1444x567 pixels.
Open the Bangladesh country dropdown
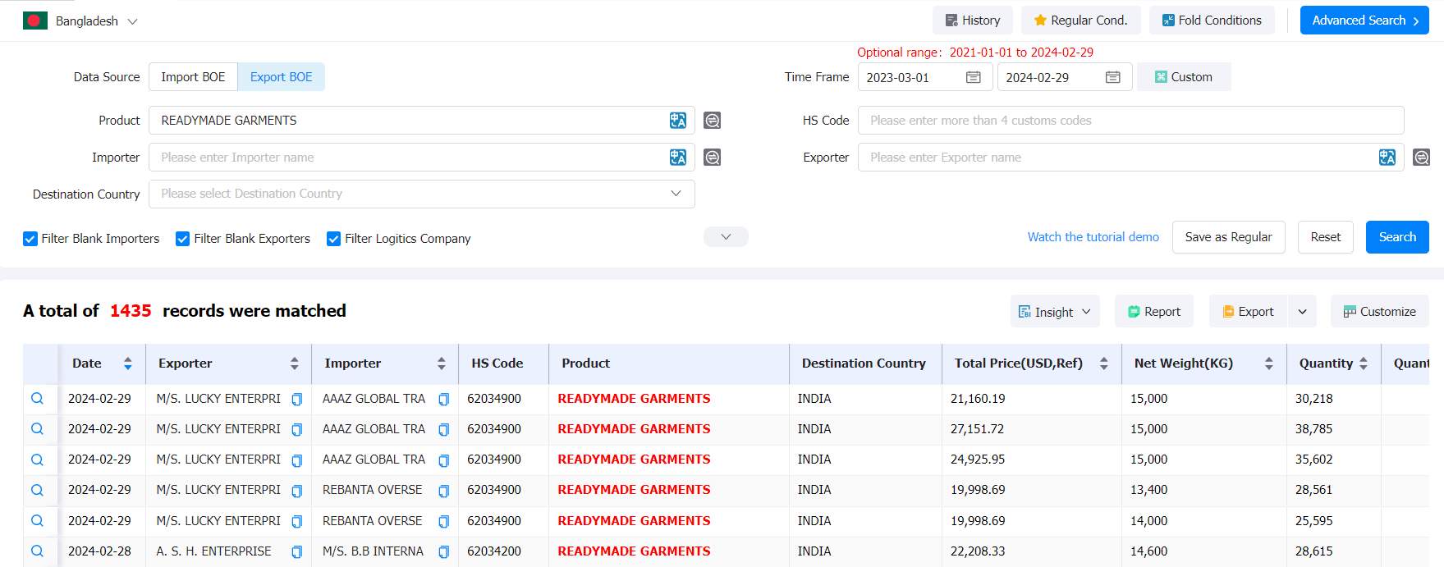pyautogui.click(x=81, y=21)
